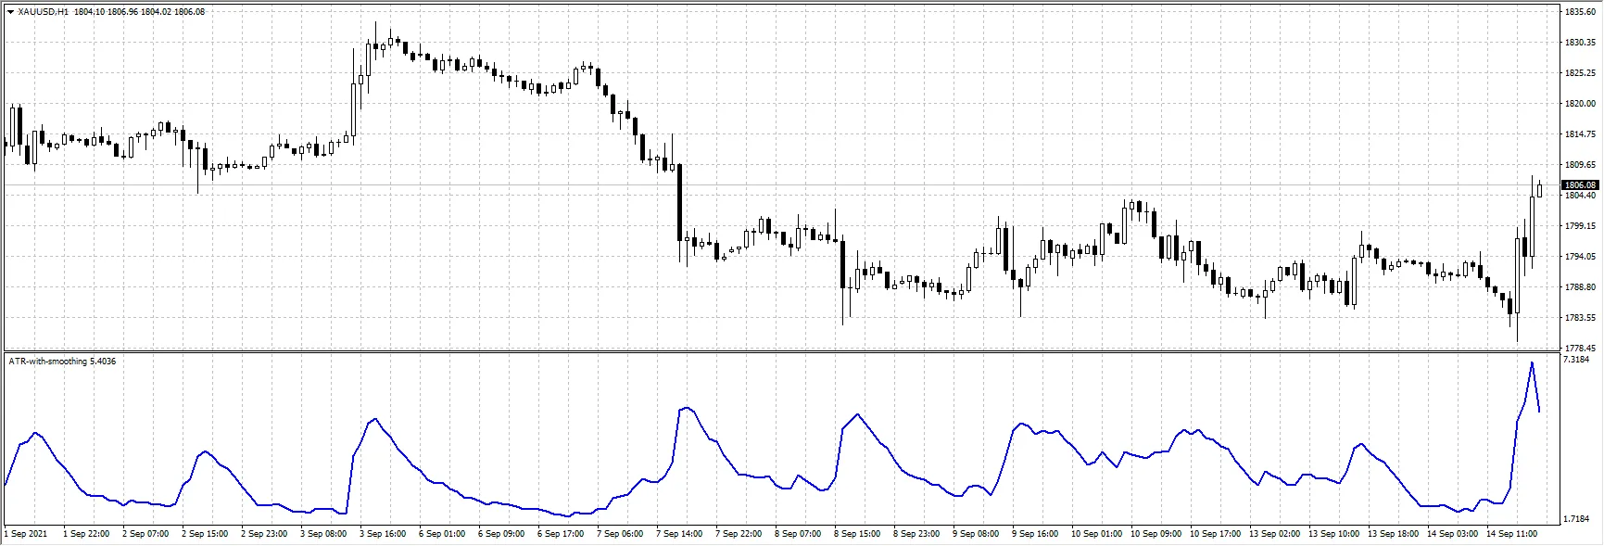Select the 8 Sep 15:00 time label
The width and height of the screenshot is (1604, 546).
pos(857,534)
